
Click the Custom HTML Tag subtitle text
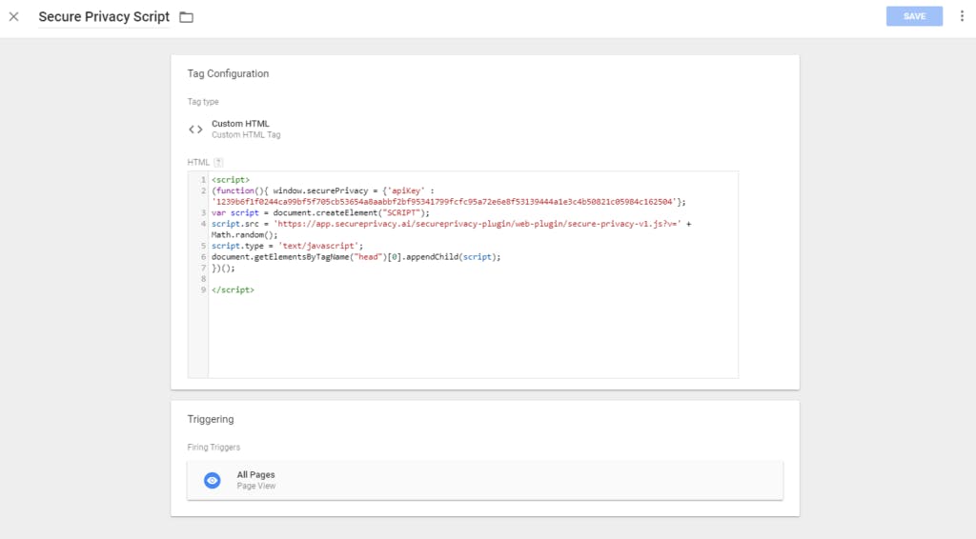(x=246, y=135)
